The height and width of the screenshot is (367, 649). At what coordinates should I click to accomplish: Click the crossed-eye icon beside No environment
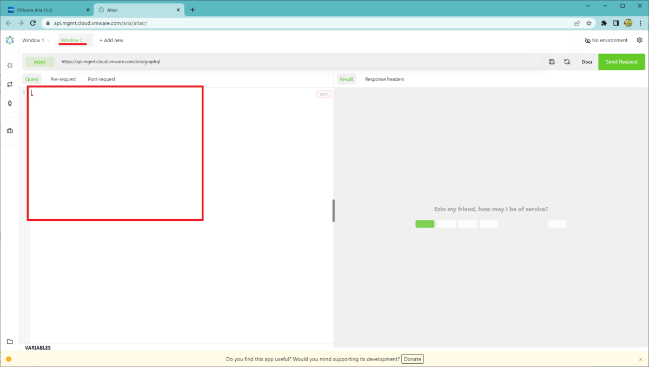click(587, 41)
